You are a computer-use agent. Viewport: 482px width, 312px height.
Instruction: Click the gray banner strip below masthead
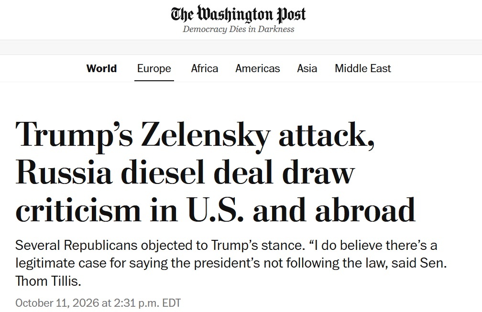(241, 47)
